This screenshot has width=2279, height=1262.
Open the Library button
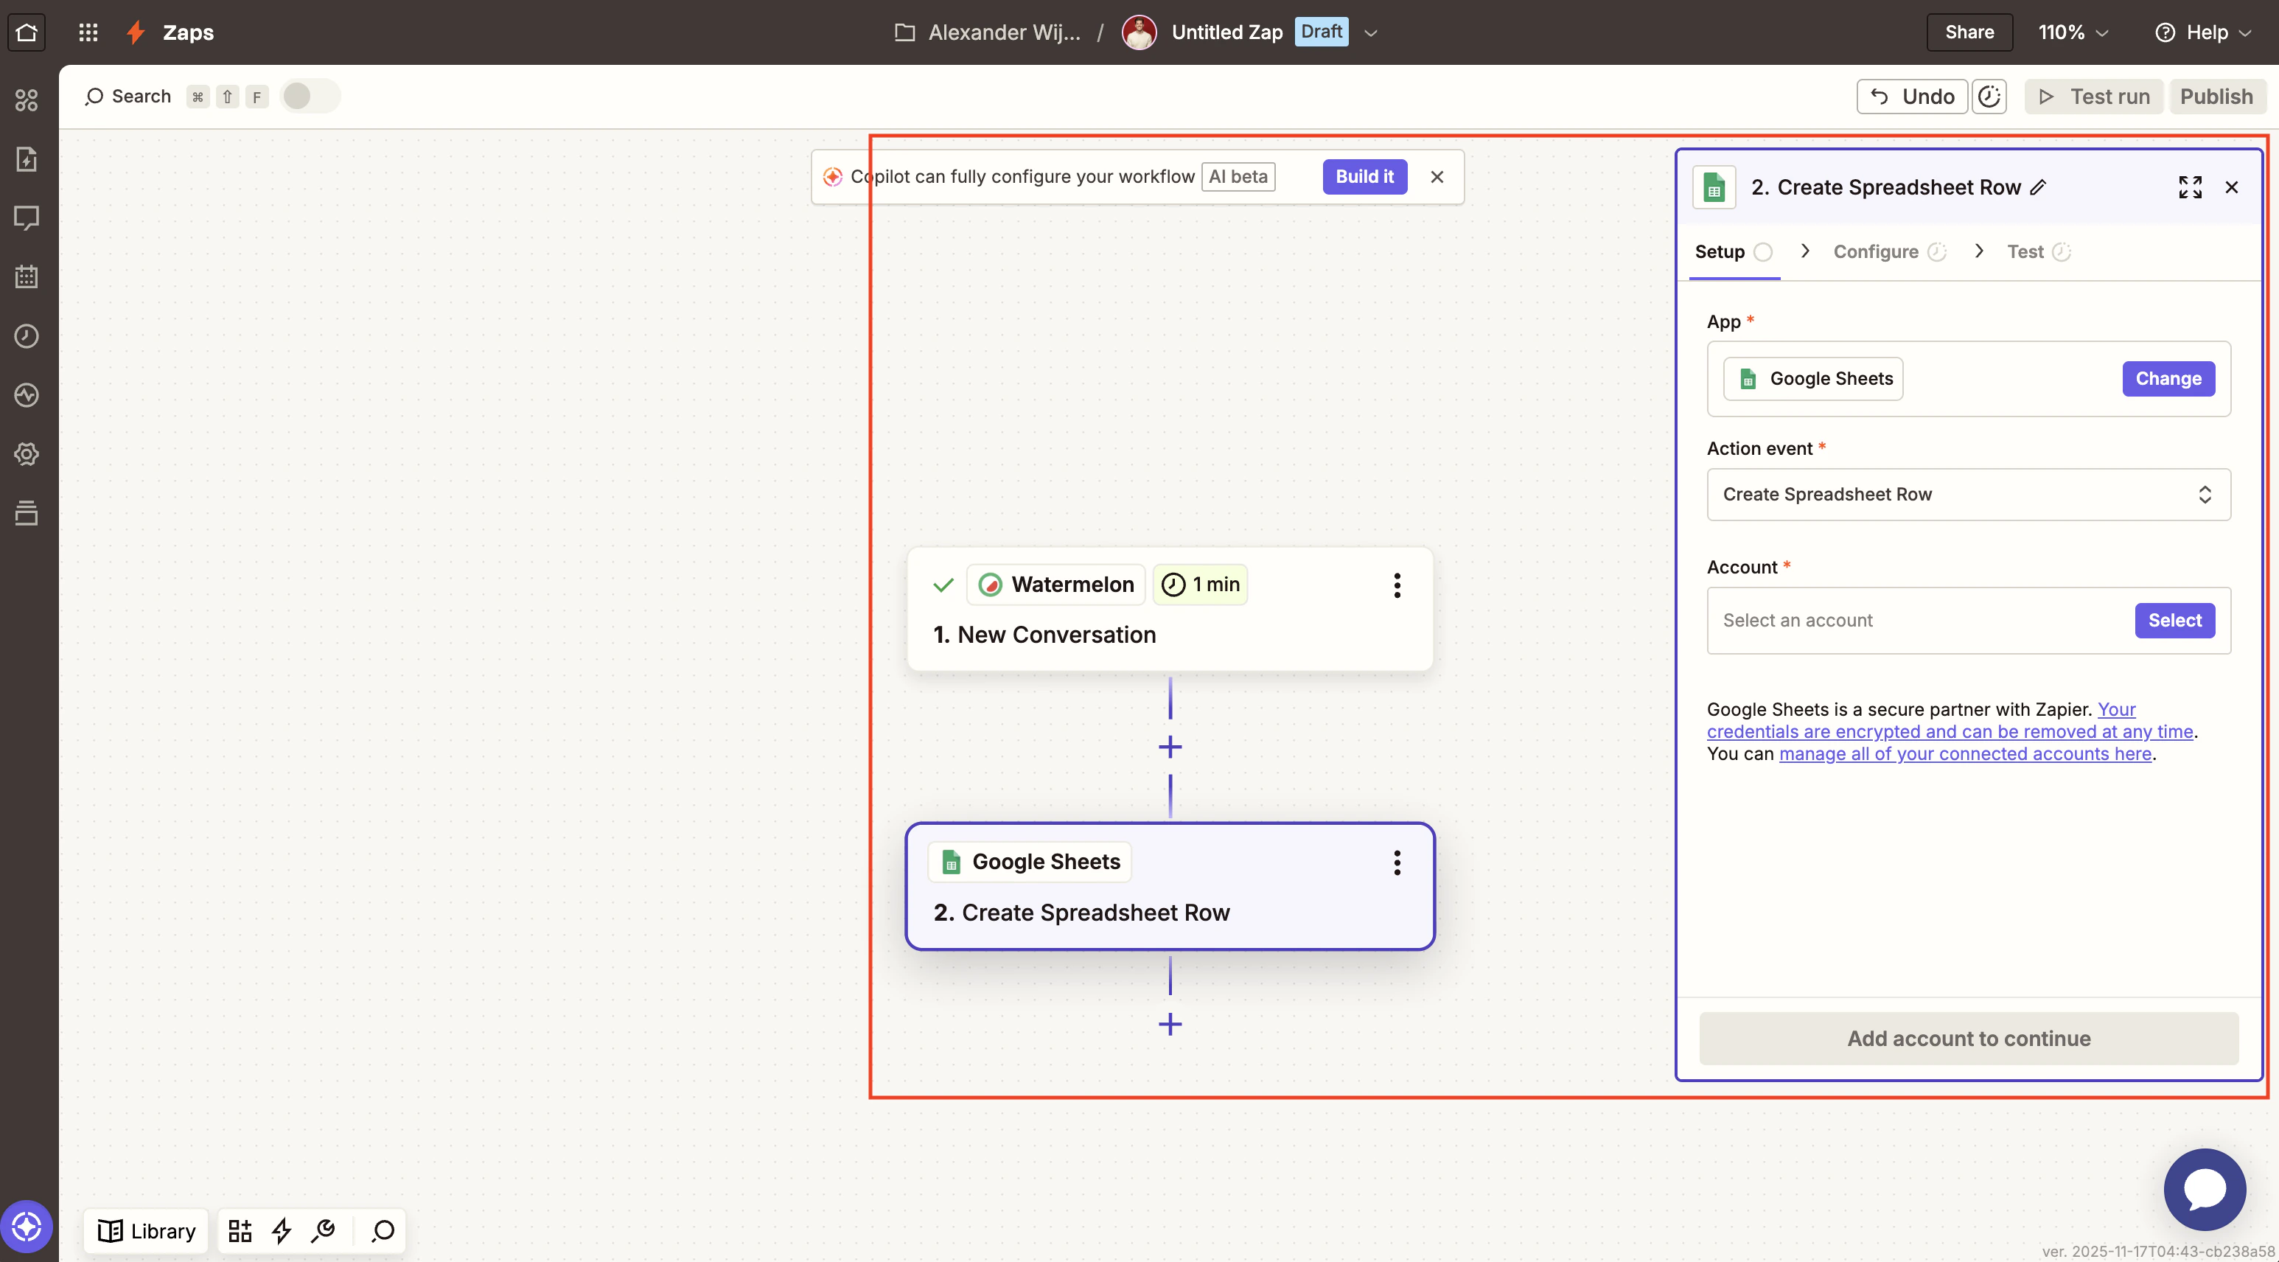[146, 1231]
